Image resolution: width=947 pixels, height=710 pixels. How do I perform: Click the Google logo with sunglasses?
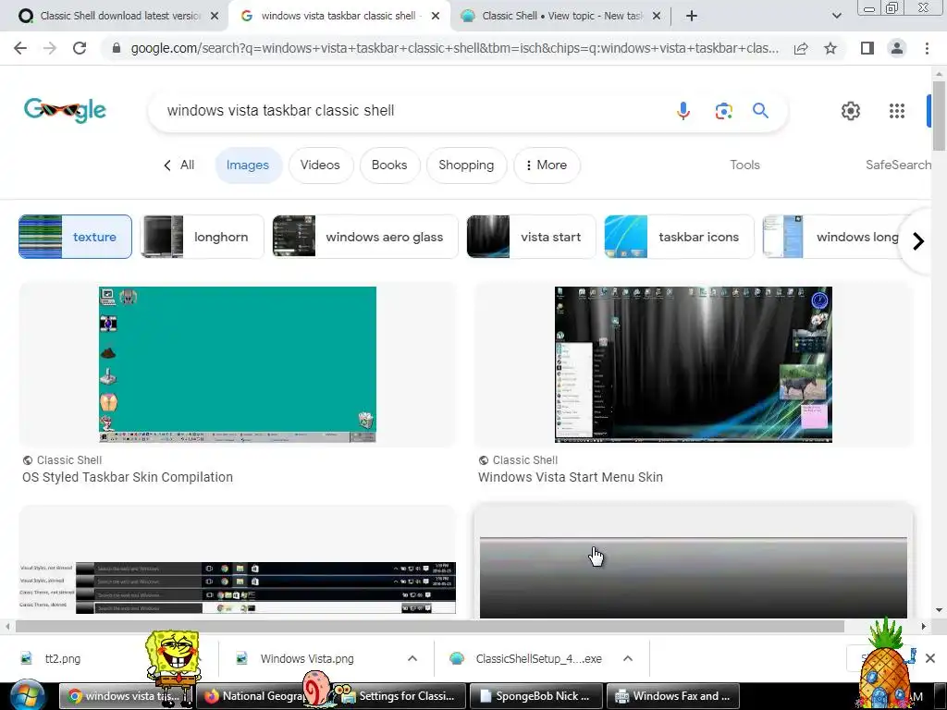tap(66, 111)
